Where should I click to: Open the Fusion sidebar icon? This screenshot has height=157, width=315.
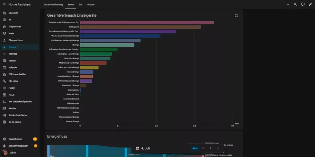click(4, 88)
